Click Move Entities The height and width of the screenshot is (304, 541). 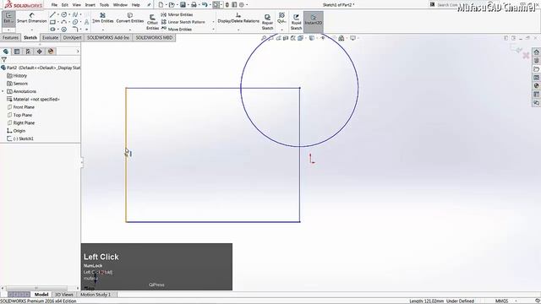pos(177,30)
